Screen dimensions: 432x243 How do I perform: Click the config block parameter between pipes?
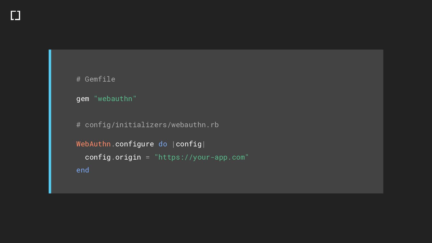point(188,144)
